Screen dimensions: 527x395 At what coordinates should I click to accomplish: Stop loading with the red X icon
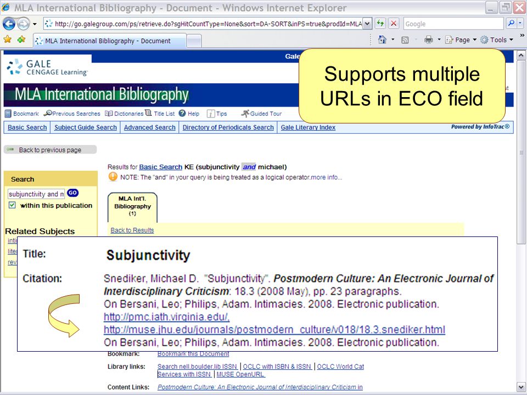tap(394, 24)
